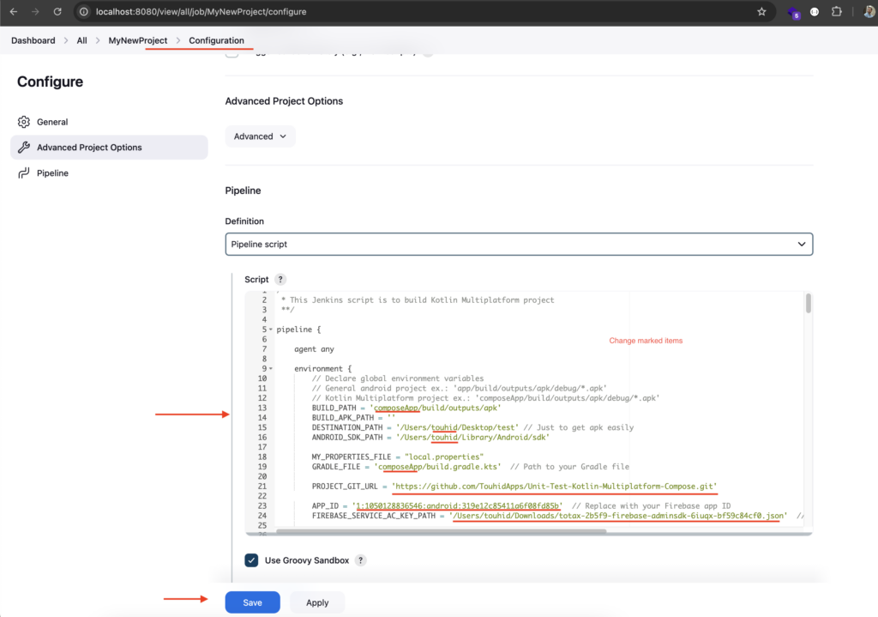Image resolution: width=878 pixels, height=617 pixels.
Task: Click line number 21 in the editor gutter
Action: 262,487
